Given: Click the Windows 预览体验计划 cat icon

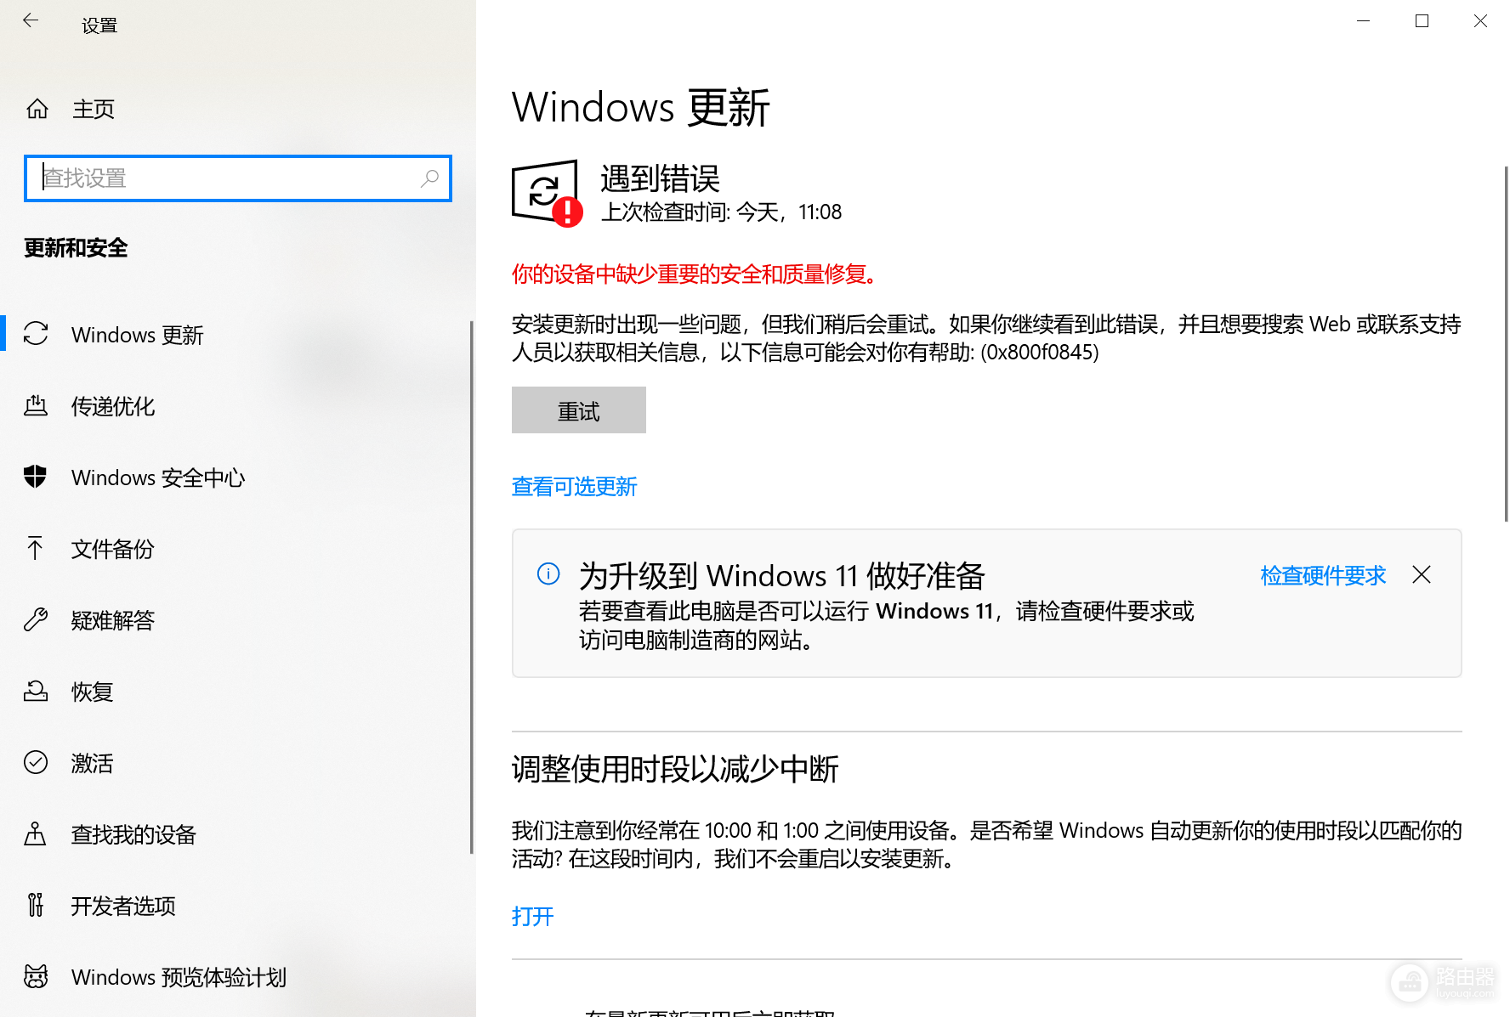Looking at the screenshot, I should pyautogui.click(x=36, y=976).
